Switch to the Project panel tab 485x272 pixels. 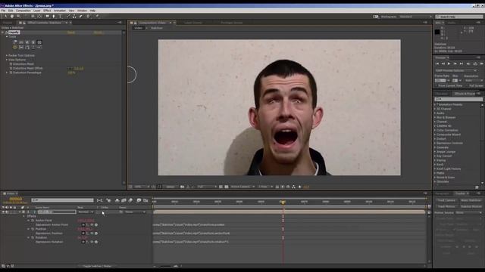click(8, 23)
